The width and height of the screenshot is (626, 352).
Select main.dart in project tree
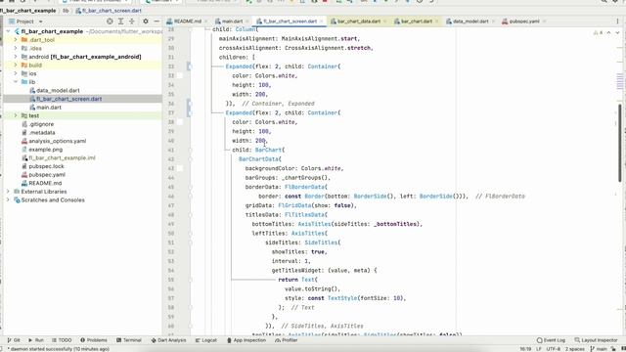coord(49,108)
